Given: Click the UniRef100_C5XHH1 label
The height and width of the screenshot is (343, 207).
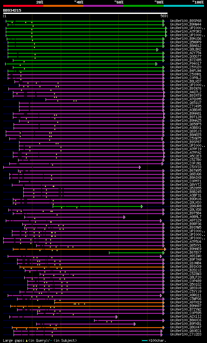Looking at the screenshot, I should [186, 74].
